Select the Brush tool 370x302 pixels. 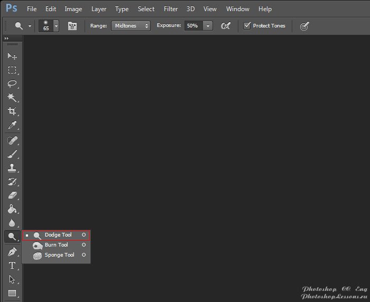coord(12,154)
